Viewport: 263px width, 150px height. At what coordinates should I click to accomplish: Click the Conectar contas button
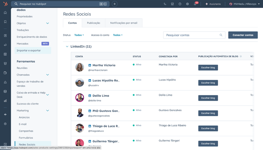(243, 35)
